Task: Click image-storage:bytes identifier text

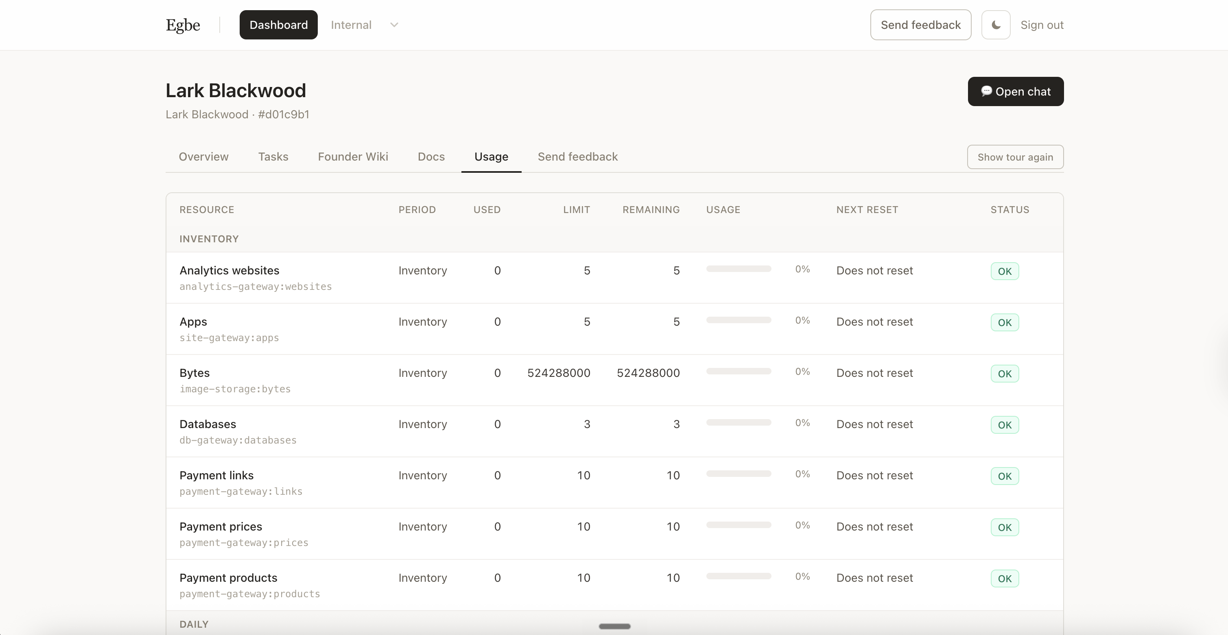Action: (x=235, y=389)
